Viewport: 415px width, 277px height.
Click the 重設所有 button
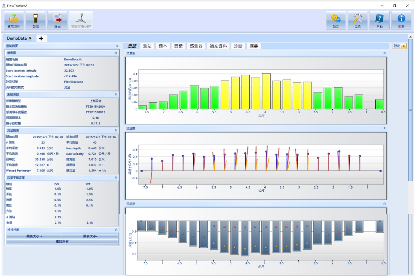(x=62, y=241)
